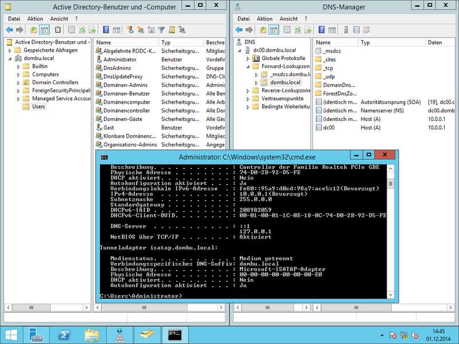Open Server Manager from the taskbar
The width and height of the screenshot is (459, 344).
34,334
